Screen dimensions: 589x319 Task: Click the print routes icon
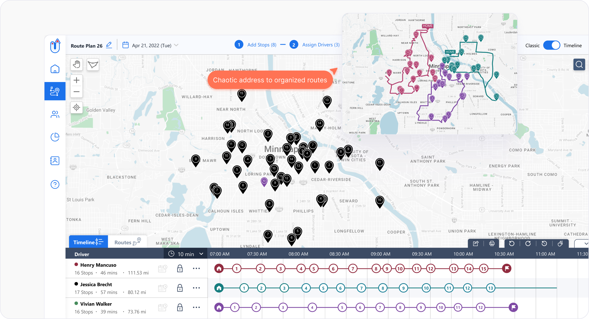pos(492,243)
